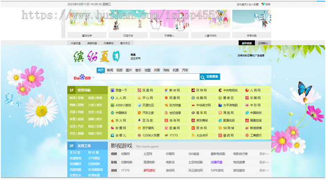326x180 pixels.
Task: Click the skin-change 换肤 icon in the top bar
Action: click(x=263, y=4)
